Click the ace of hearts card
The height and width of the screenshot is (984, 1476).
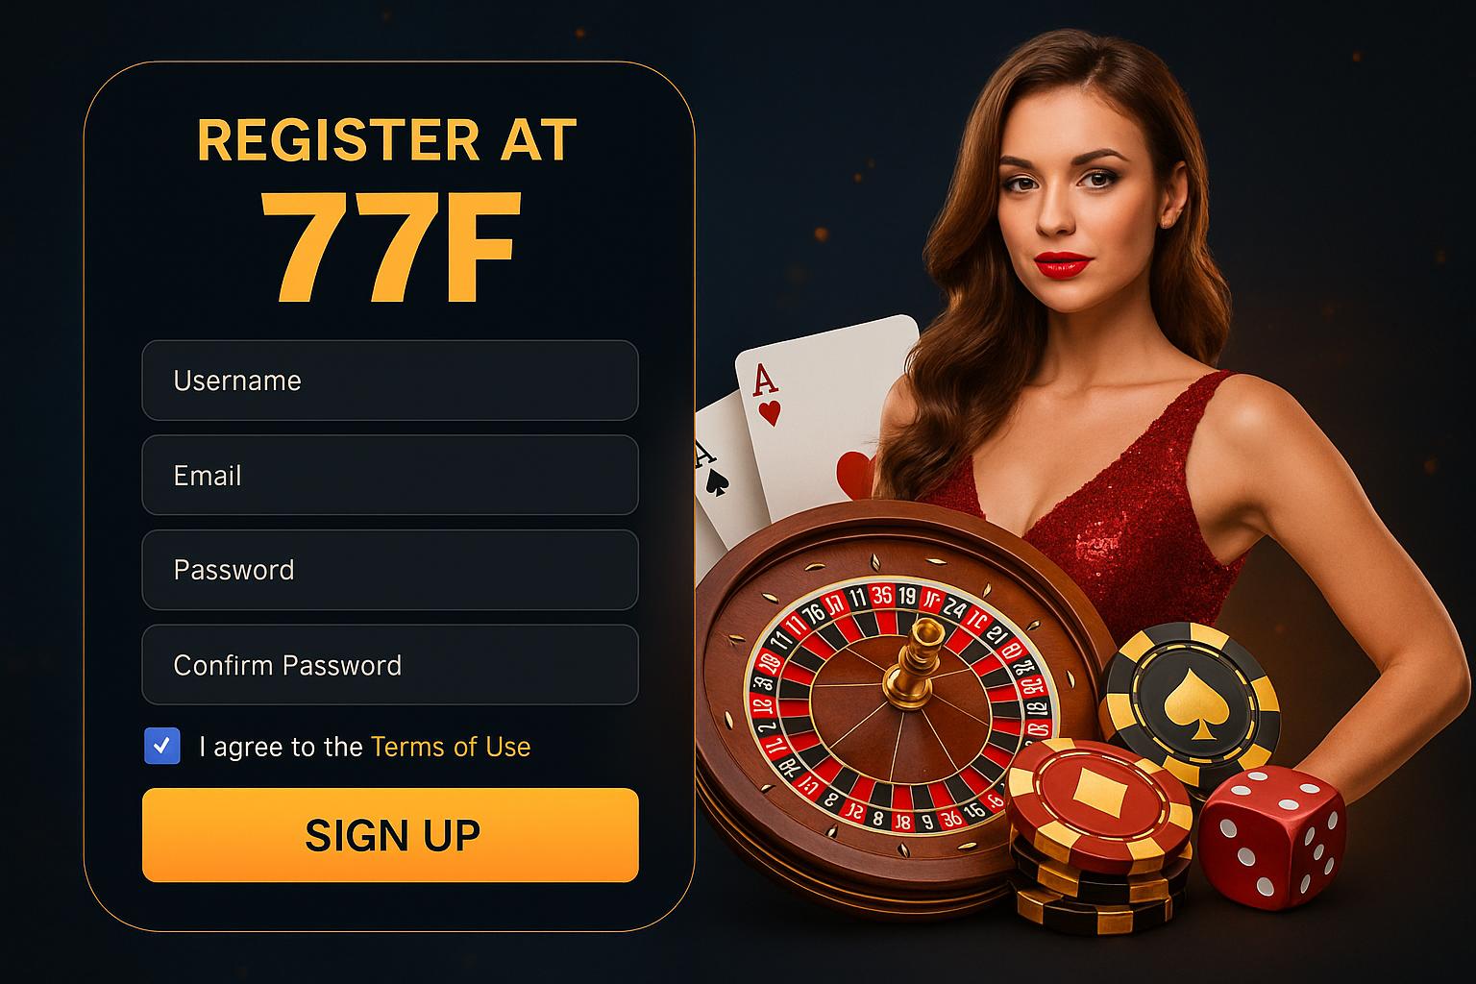click(x=826, y=408)
